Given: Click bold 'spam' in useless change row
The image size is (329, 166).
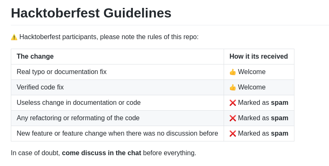Looking at the screenshot, I should [280, 103].
